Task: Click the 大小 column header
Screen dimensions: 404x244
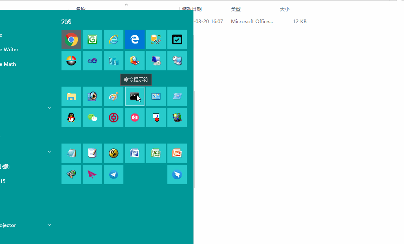Action: pyautogui.click(x=284, y=9)
